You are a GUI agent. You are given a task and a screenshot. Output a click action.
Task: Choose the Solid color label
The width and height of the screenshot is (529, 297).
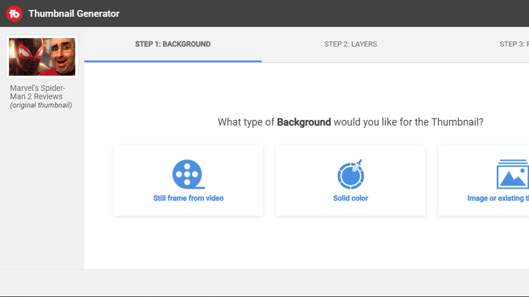(x=350, y=198)
